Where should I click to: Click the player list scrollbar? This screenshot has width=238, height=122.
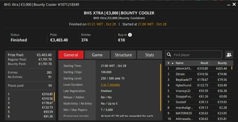pos(232,68)
